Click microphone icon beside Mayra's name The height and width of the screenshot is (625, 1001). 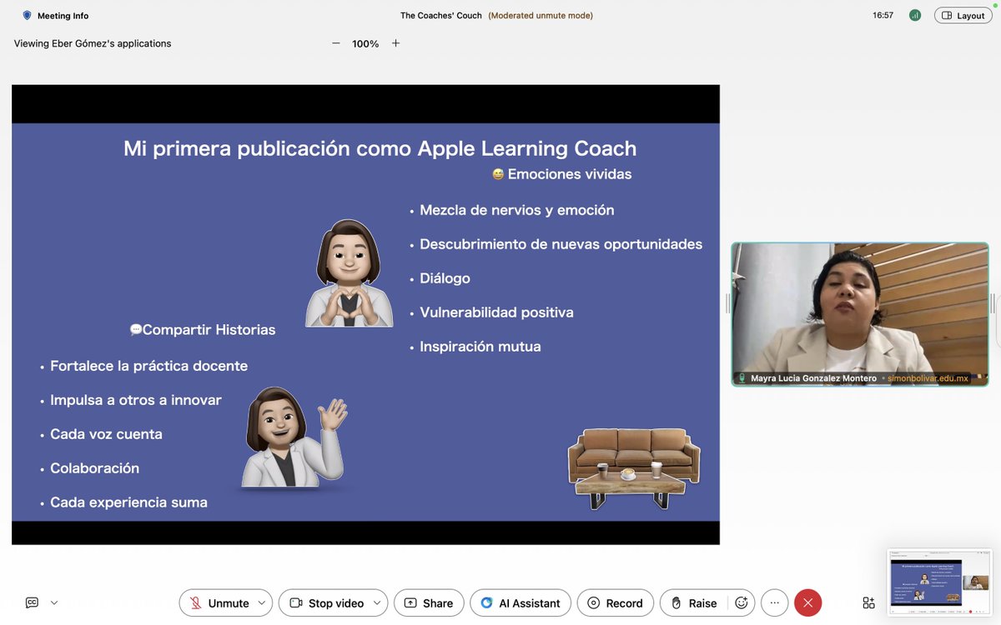click(x=742, y=378)
